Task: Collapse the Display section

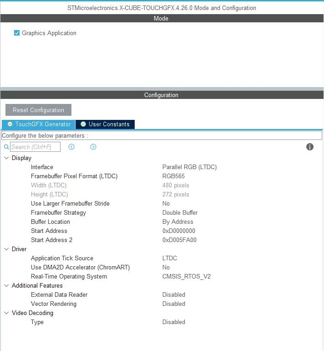Action: 6,158
